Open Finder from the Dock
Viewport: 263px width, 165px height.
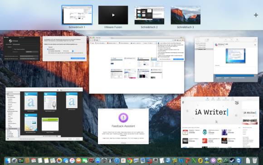pyautogui.click(x=8, y=160)
